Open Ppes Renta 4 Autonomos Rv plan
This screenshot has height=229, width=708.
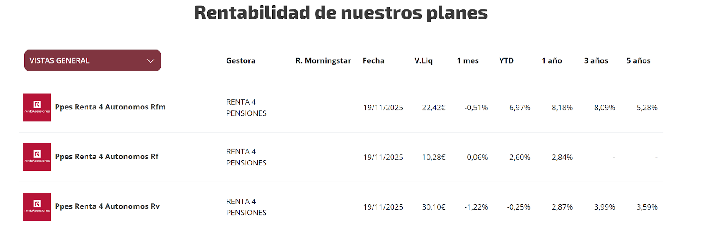point(107,206)
